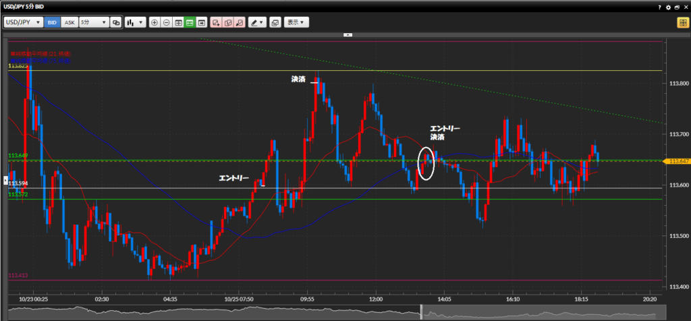Click the エントリー決済 two-line label beside the white oval
The height and width of the screenshot is (321, 691).
tap(445, 133)
